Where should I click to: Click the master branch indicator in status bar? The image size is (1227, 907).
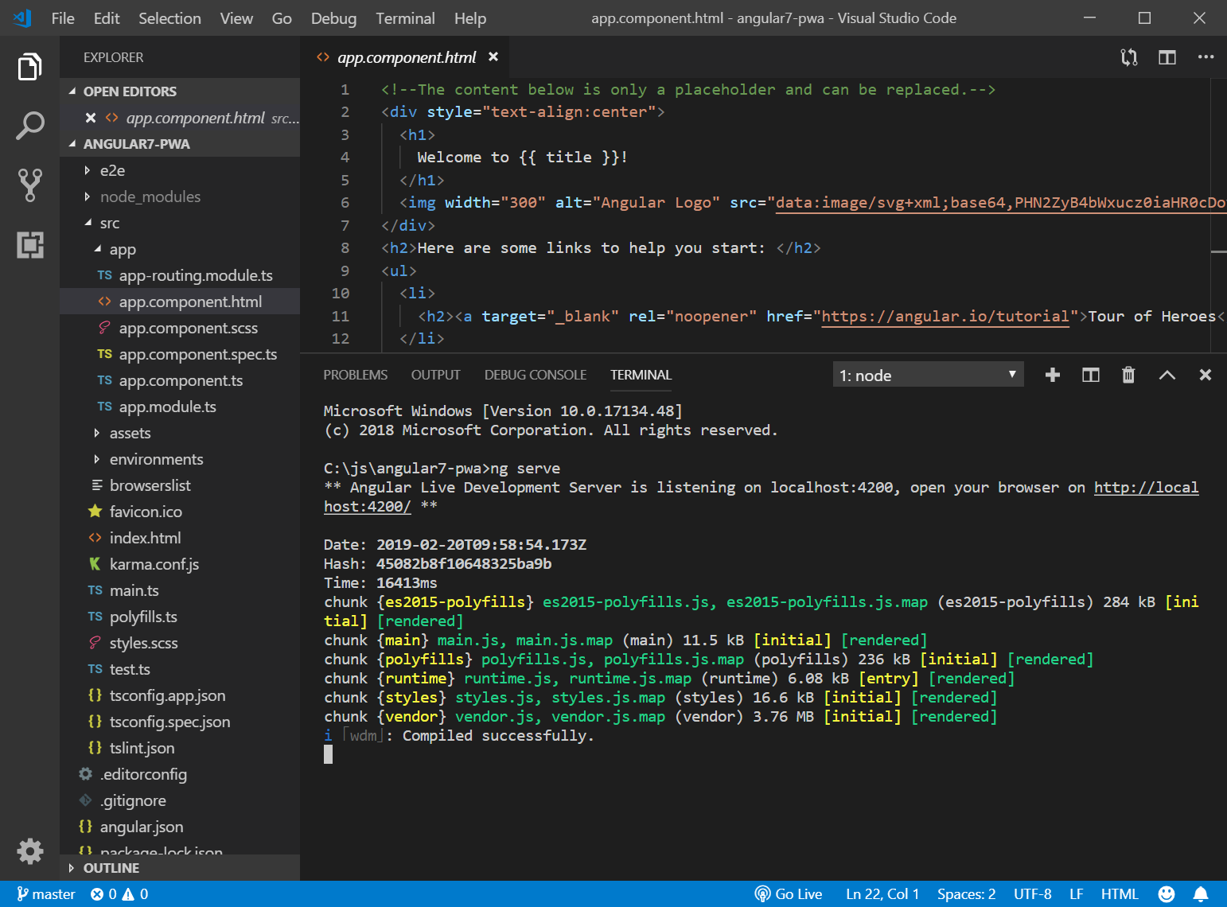(x=46, y=893)
